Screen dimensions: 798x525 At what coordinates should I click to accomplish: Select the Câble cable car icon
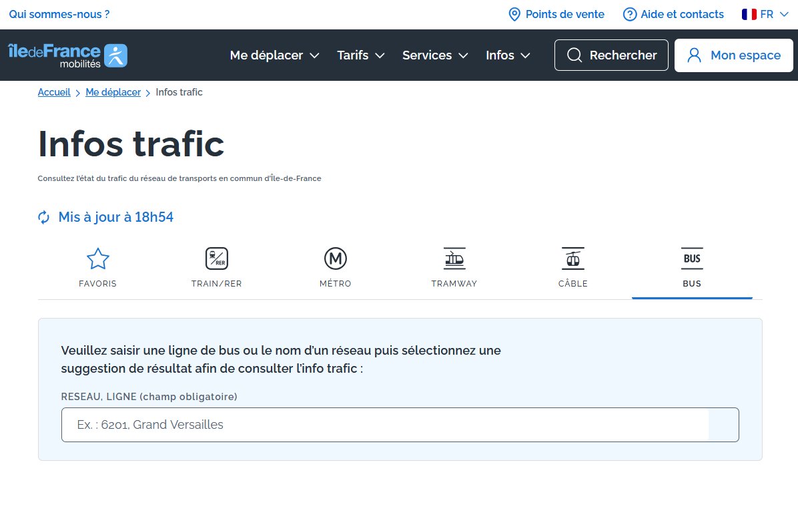pyautogui.click(x=573, y=258)
